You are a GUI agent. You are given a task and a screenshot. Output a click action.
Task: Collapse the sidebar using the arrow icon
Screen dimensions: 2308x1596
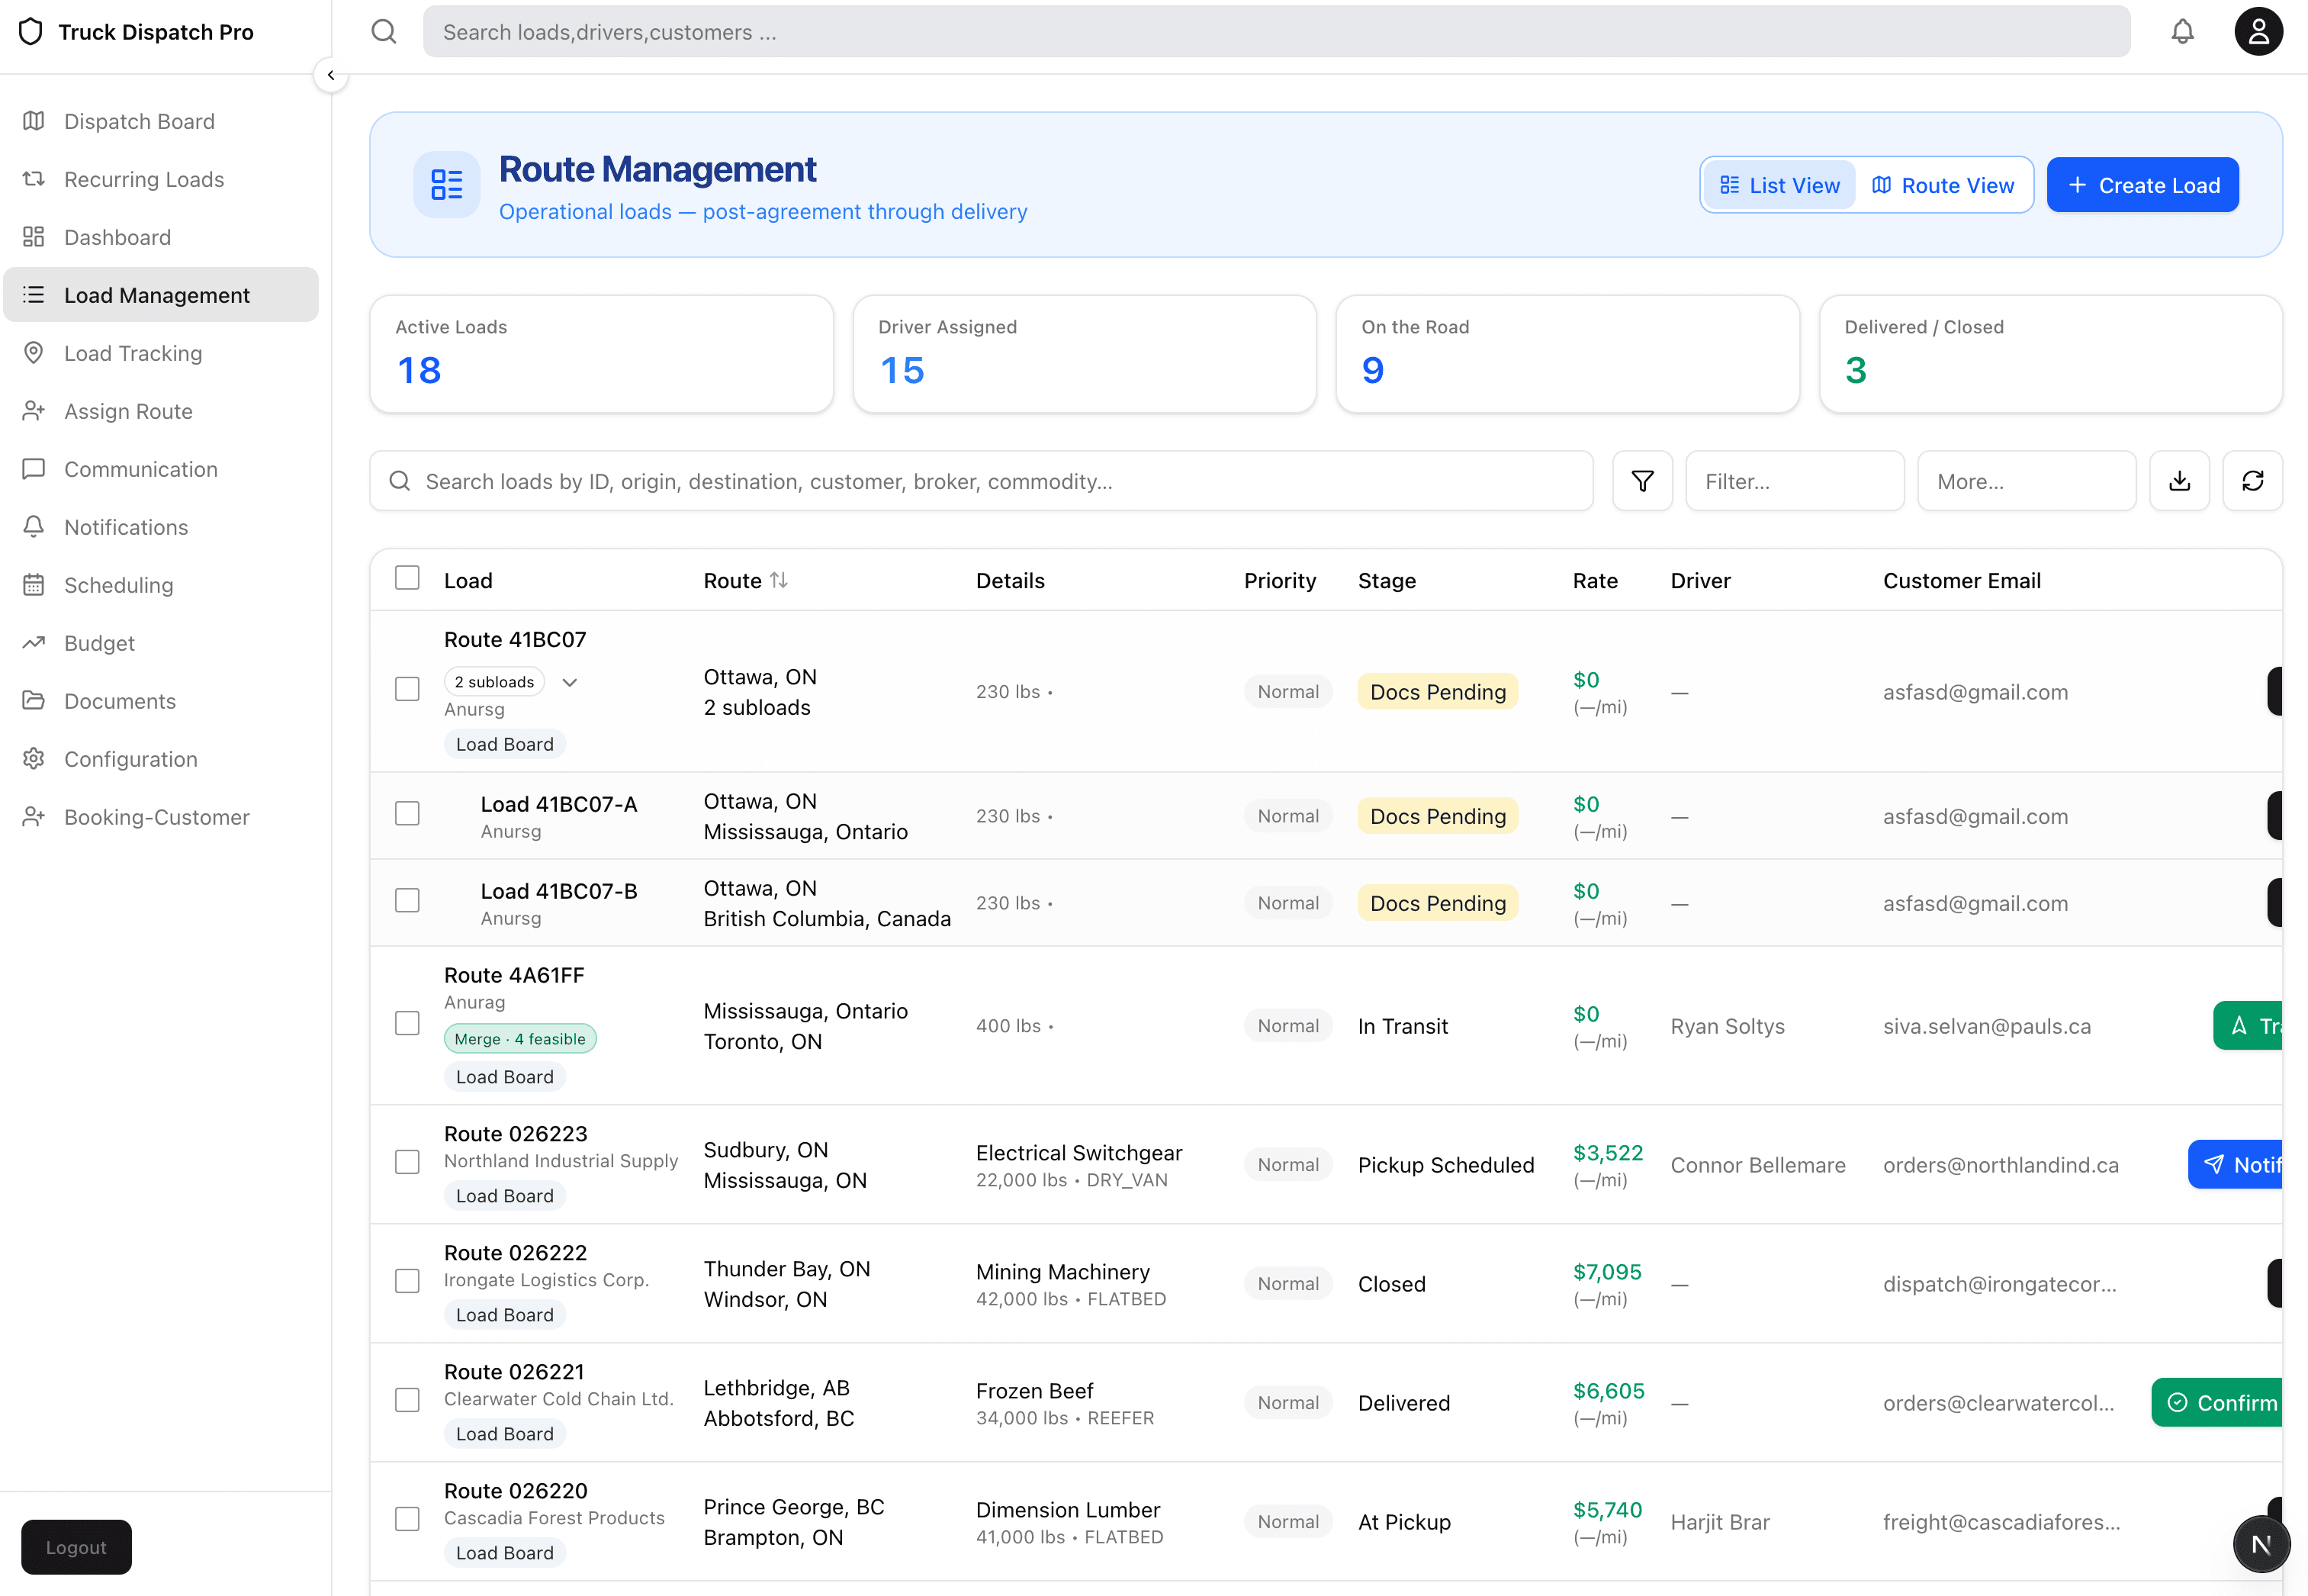331,75
